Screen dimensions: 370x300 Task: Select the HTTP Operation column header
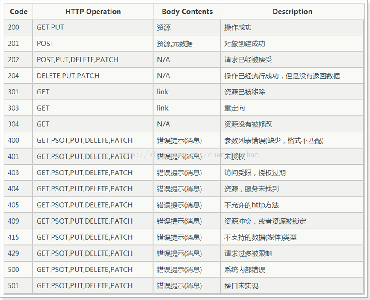tap(93, 12)
